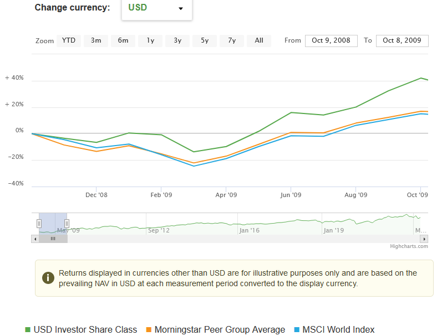The height and width of the screenshot is (336, 442).
Task: Click the "Jun '09" axis label
Action: point(291,195)
